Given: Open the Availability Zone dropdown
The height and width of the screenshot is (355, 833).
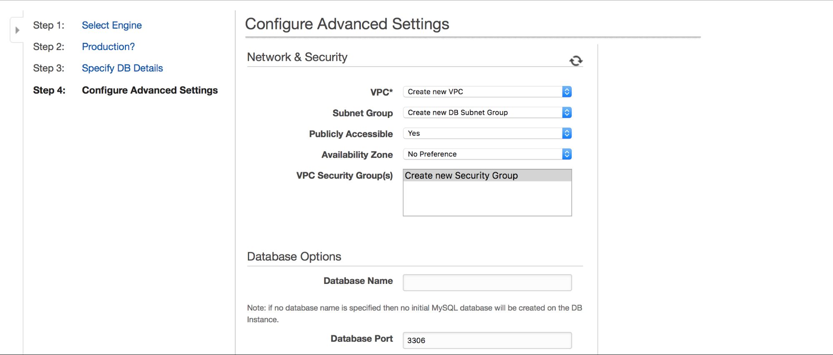Looking at the screenshot, I should 487,154.
